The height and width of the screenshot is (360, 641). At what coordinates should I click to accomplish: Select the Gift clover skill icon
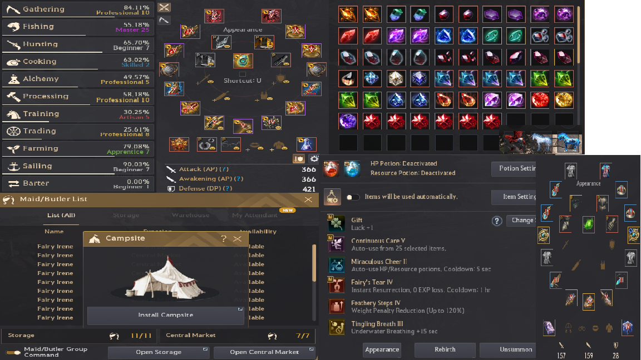click(337, 223)
